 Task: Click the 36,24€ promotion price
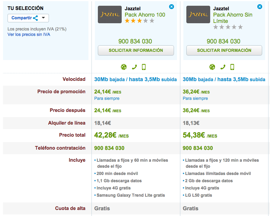[196, 92]
